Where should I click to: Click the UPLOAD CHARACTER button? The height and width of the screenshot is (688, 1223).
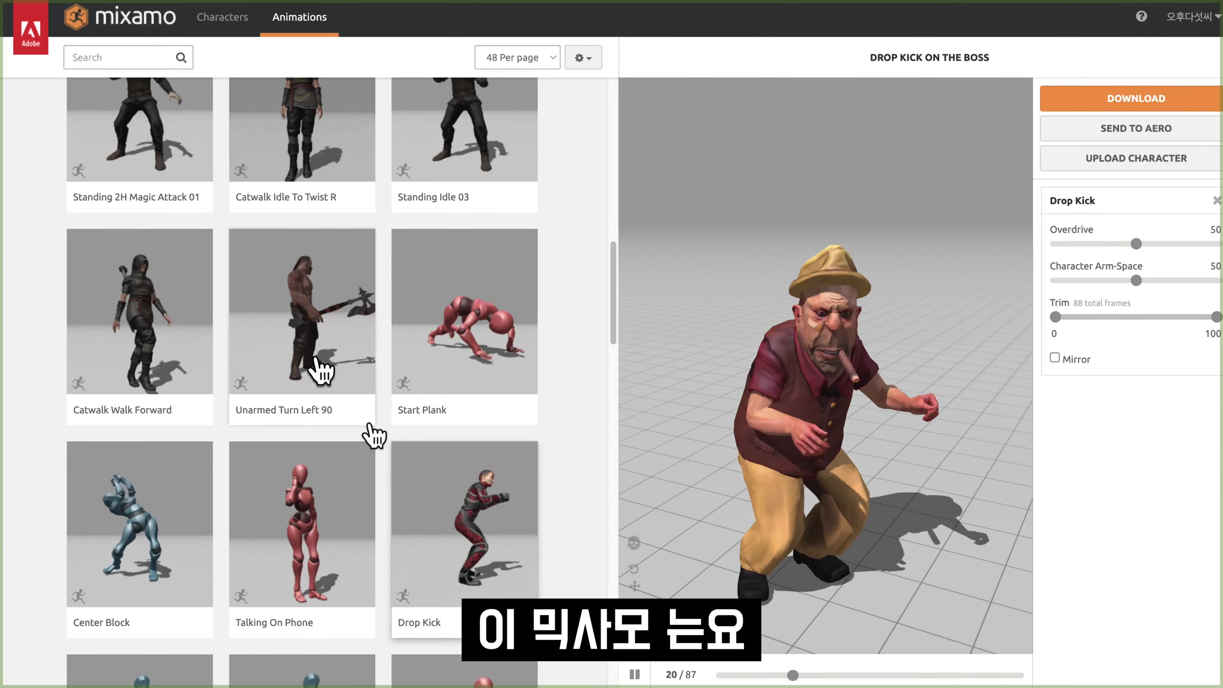[x=1132, y=158]
